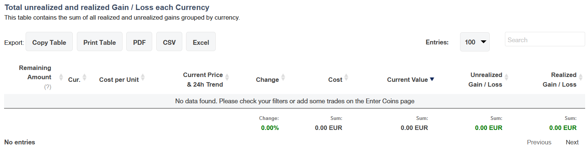The image size is (587, 154).
Task: Export the table as PDF
Action: 139,41
